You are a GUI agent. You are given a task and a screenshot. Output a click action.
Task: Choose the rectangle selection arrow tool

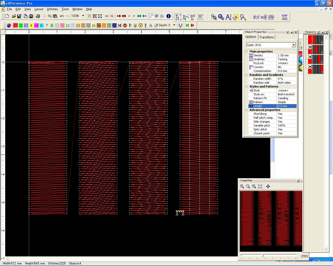(x=178, y=17)
